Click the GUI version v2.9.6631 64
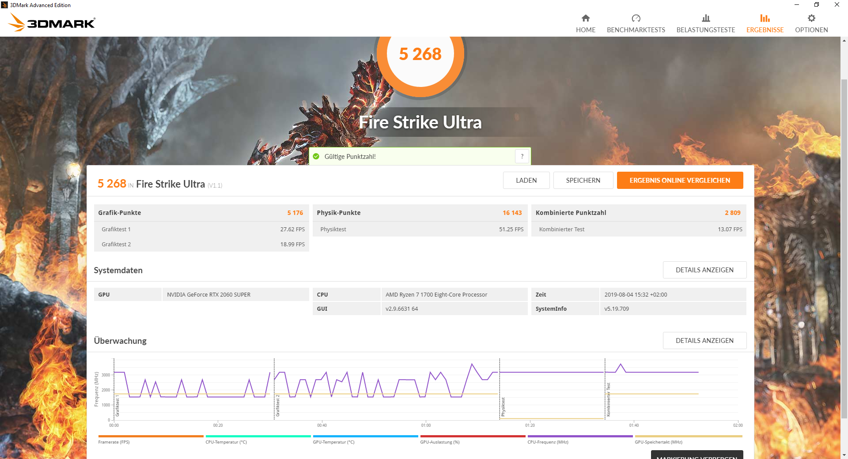 pyautogui.click(x=401, y=309)
